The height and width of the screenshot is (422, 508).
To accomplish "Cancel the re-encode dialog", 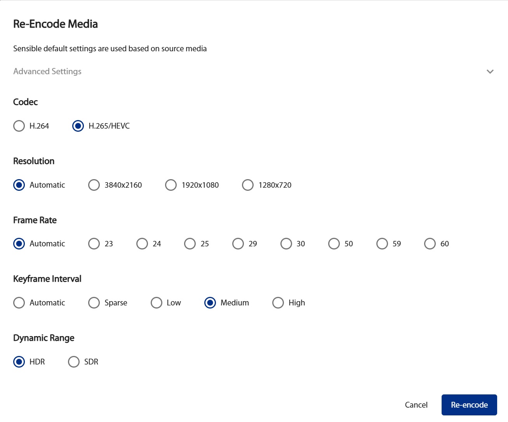I will pos(416,405).
